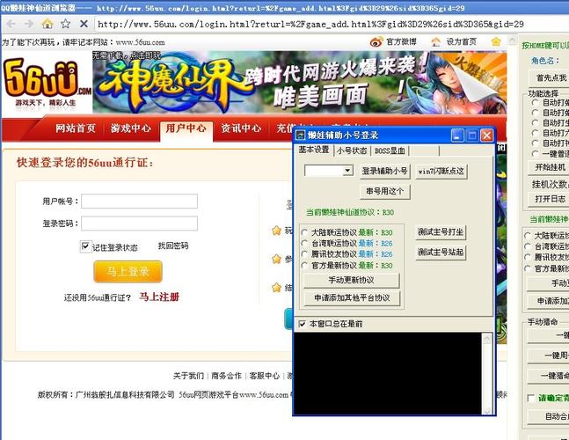569x440 pixels.
Task: Click the 申请添加其他平台协议 button
Action: pyautogui.click(x=352, y=298)
